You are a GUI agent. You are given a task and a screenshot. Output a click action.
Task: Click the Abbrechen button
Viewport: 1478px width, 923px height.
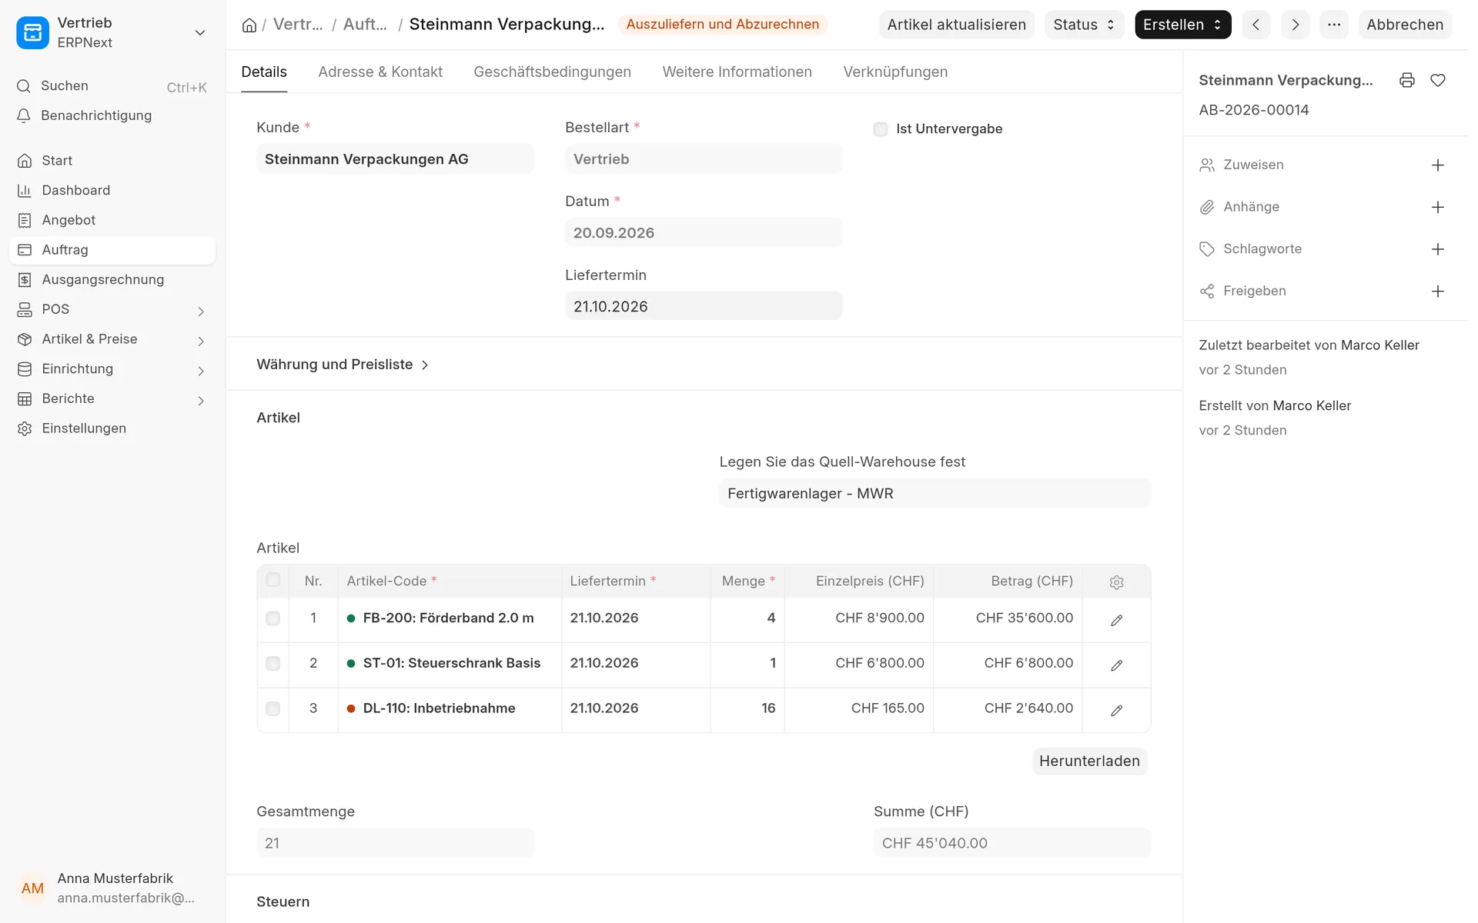[x=1405, y=25]
